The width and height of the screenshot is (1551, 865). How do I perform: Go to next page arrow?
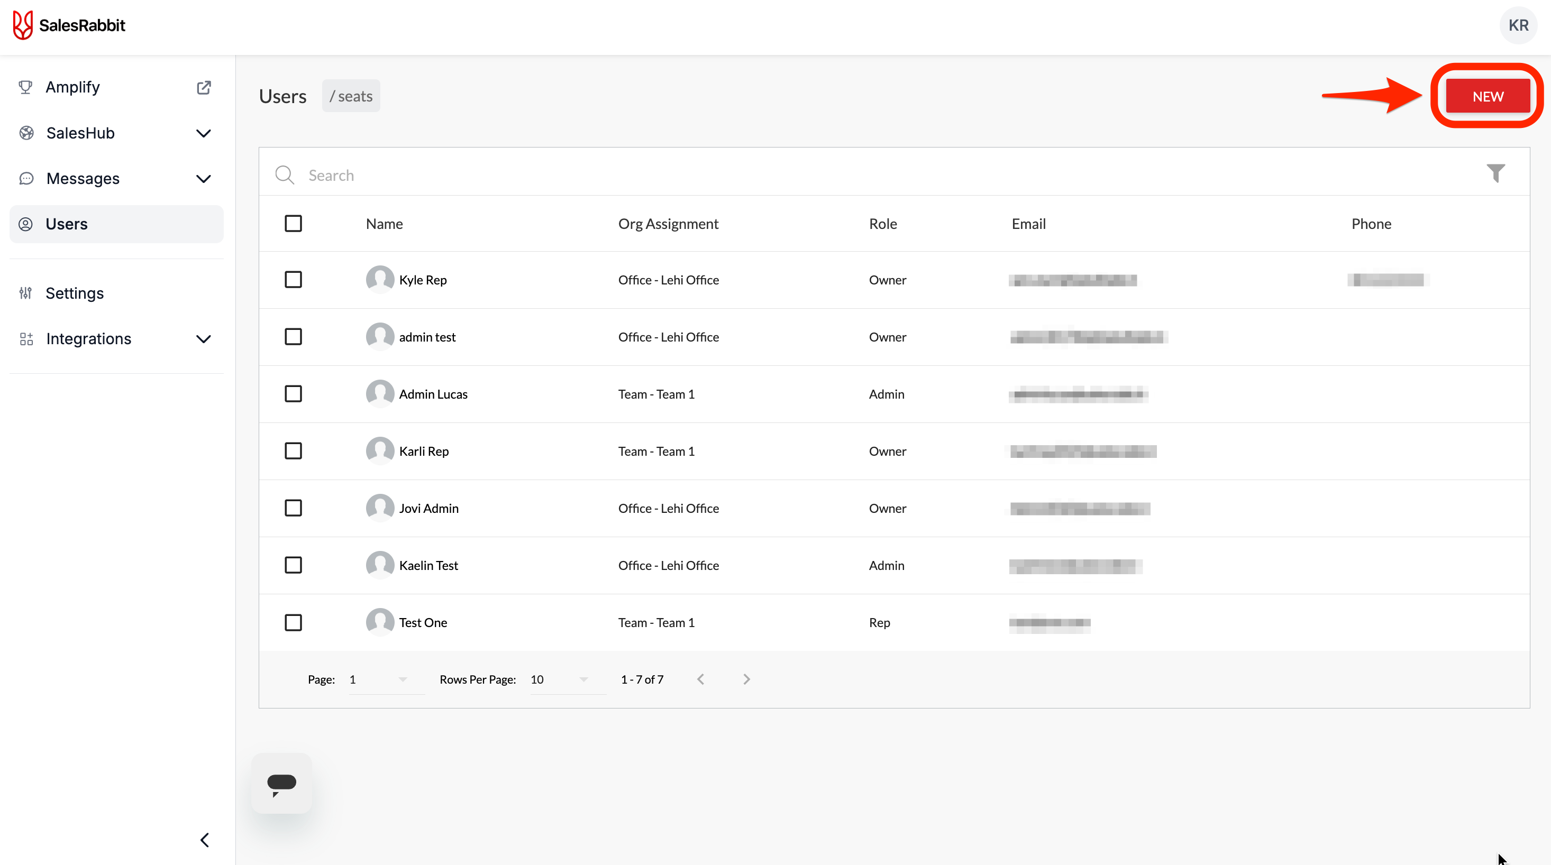click(746, 679)
